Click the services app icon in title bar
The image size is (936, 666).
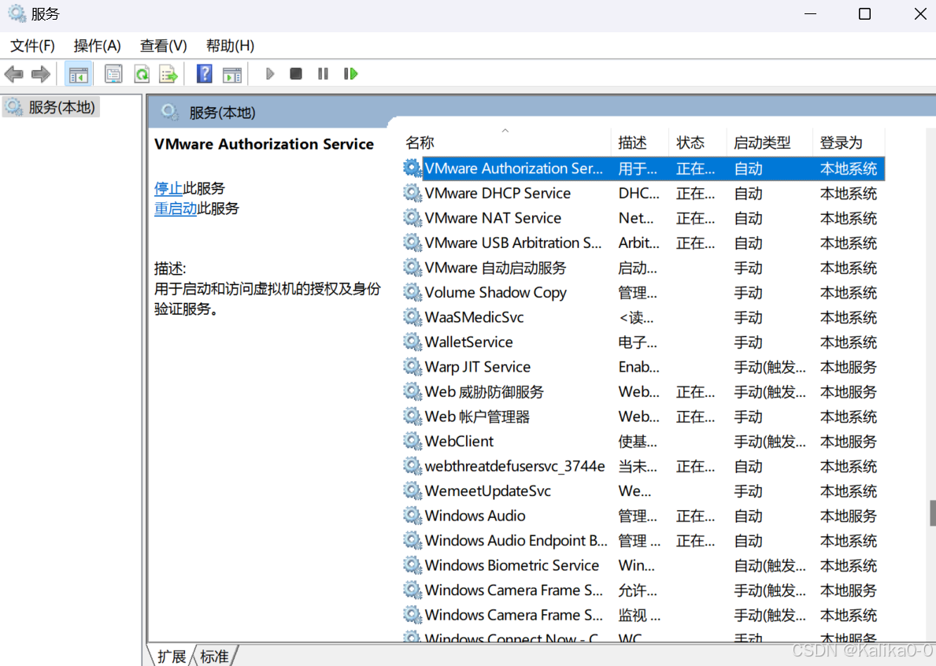click(17, 13)
